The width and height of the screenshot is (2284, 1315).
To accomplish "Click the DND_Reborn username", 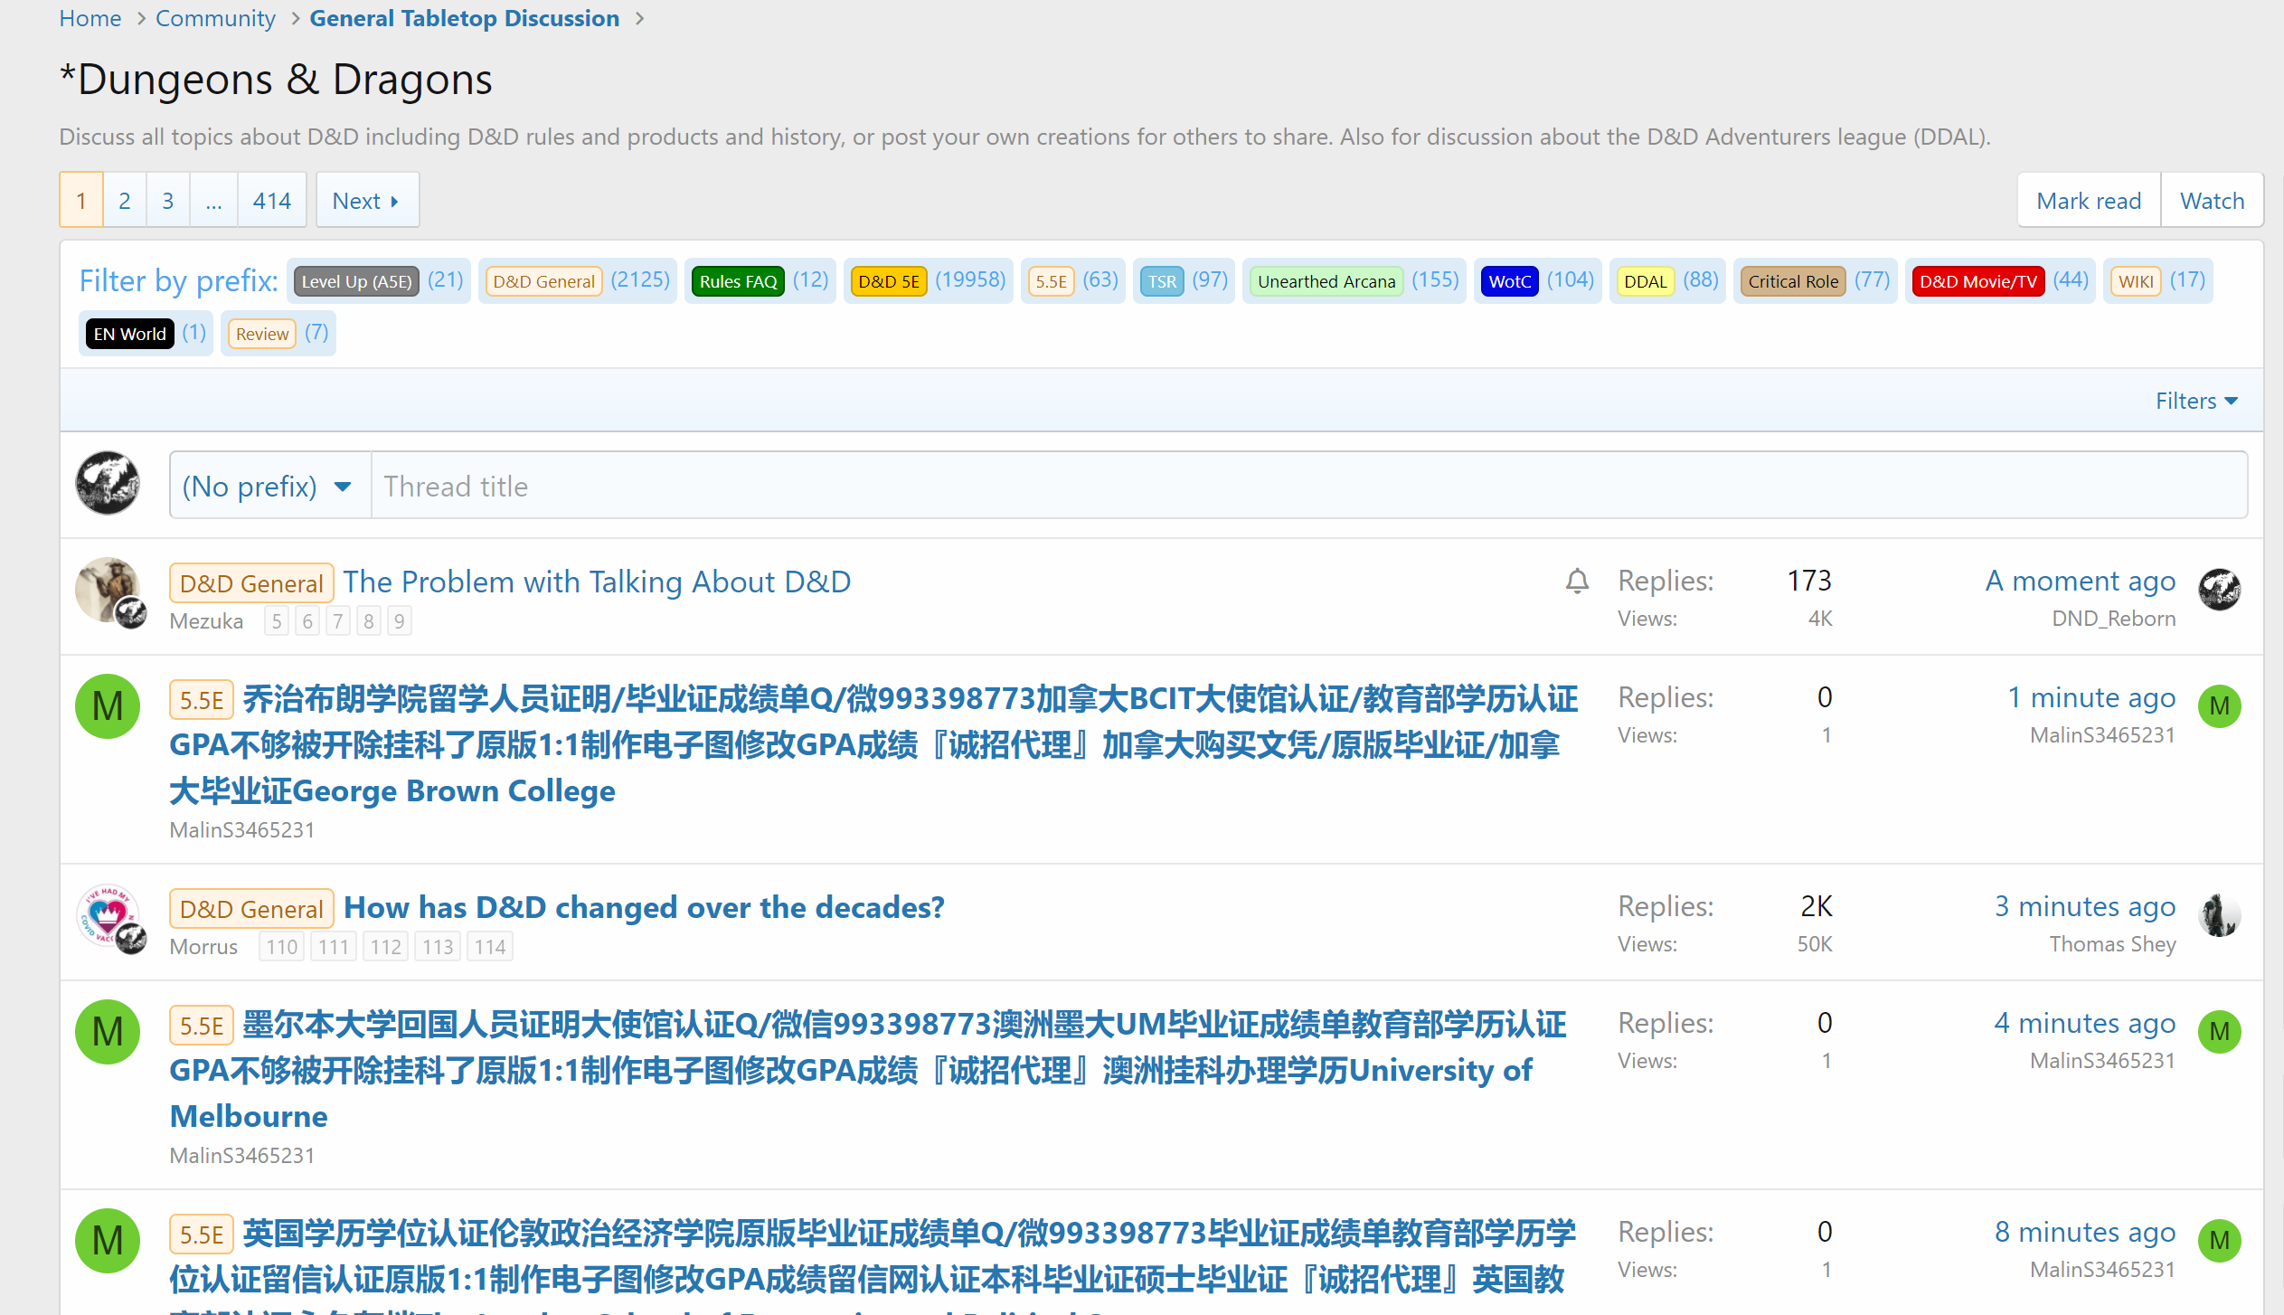I will coord(2113,619).
